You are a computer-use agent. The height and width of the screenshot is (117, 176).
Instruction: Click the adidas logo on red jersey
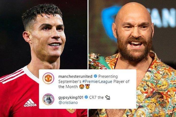click(30, 103)
